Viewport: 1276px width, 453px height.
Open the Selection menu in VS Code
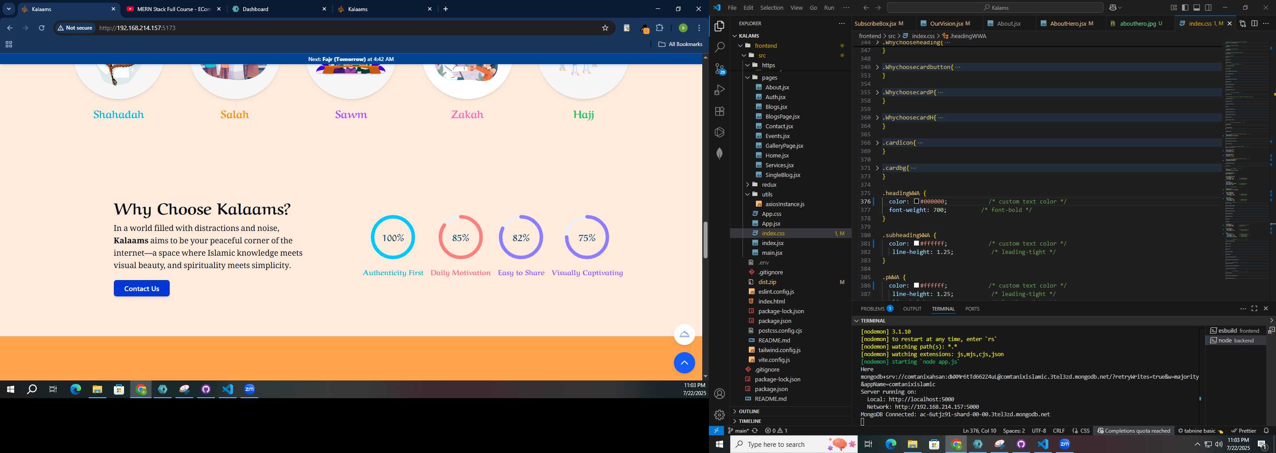pyautogui.click(x=772, y=8)
